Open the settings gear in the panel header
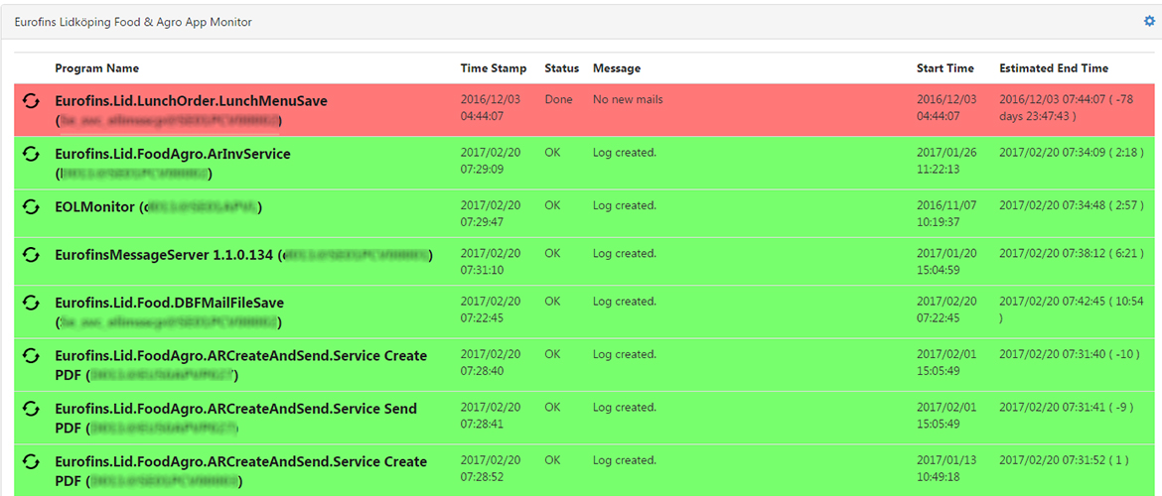1162x496 pixels. tap(1150, 21)
